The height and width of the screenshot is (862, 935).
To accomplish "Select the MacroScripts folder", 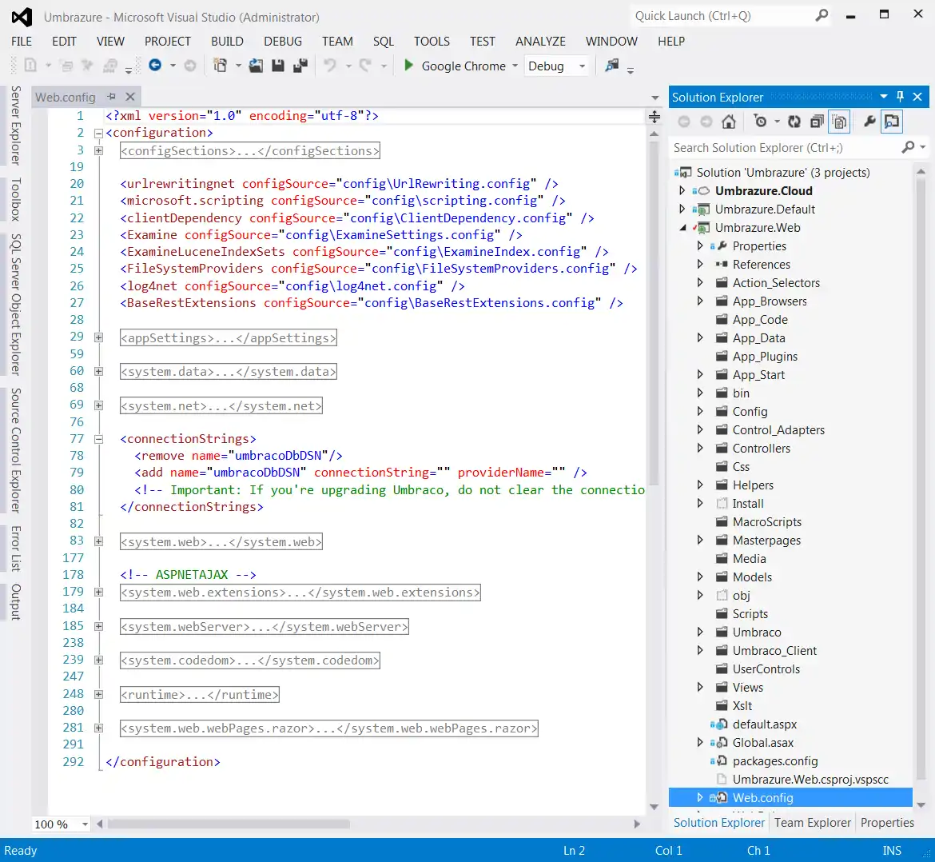I will pos(767,522).
